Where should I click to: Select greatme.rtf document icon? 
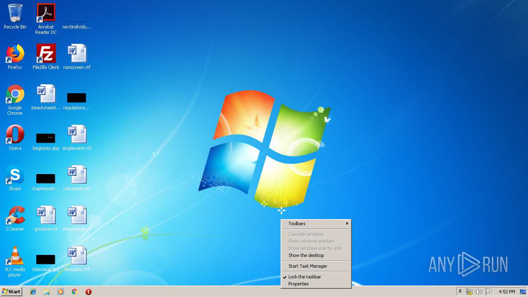[46, 219]
